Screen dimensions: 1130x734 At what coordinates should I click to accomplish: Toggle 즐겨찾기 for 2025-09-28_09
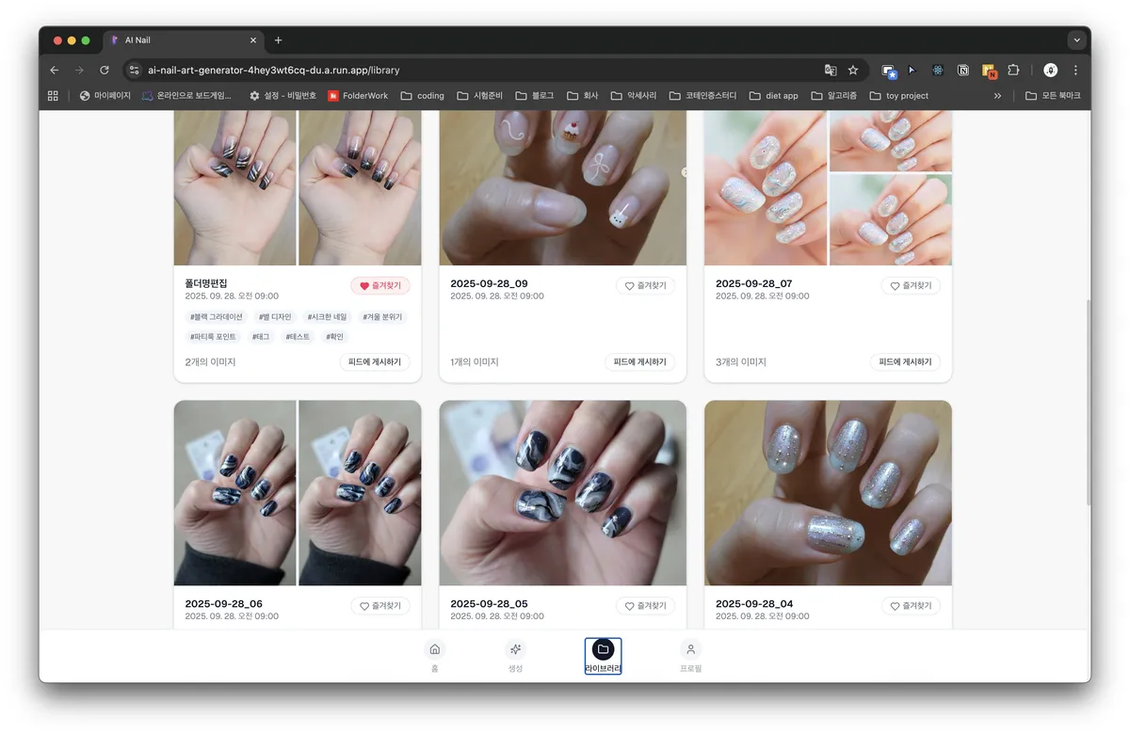[646, 285]
